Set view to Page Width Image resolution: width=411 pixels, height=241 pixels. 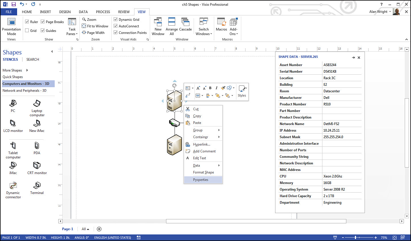[93, 32]
